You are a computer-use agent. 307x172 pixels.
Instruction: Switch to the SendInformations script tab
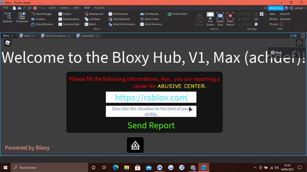(x=56, y=36)
